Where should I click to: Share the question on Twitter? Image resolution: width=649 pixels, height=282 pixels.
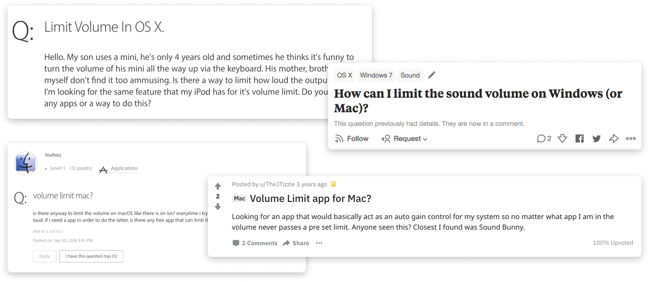[x=597, y=138]
